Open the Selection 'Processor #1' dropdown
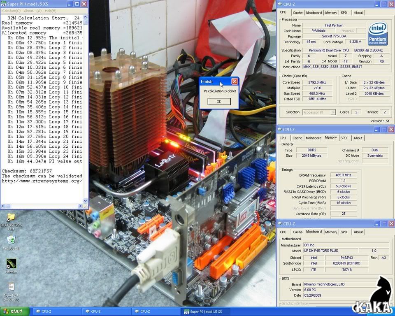 click(x=319, y=112)
